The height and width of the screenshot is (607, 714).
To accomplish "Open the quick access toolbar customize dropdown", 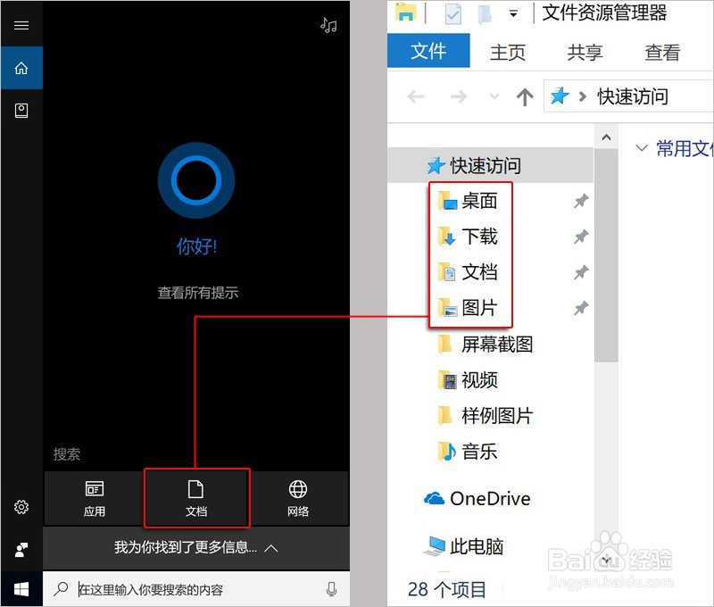I will tap(513, 13).
